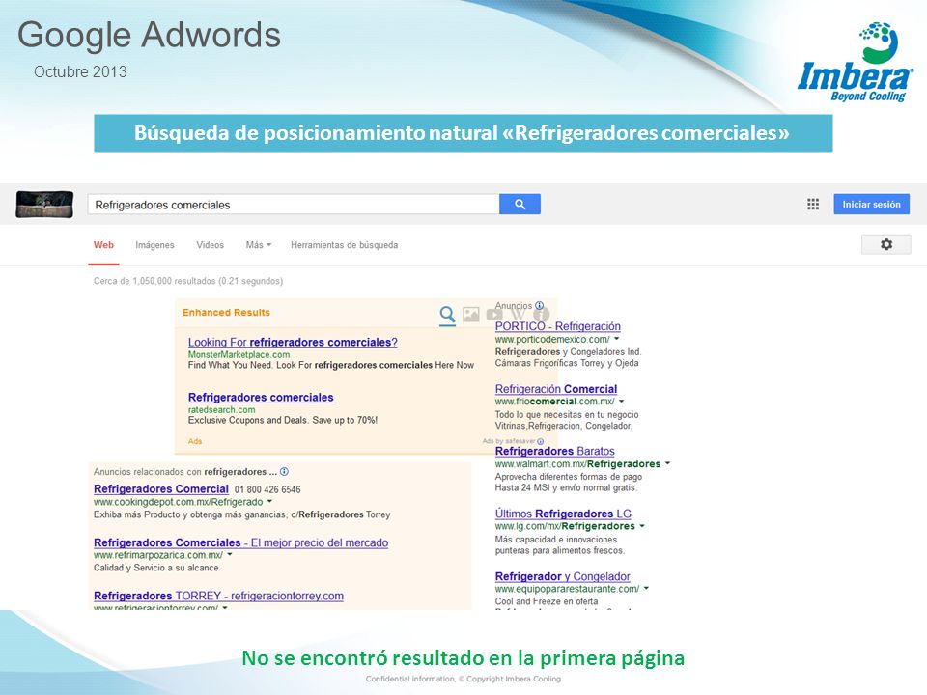Image resolution: width=927 pixels, height=695 pixels.
Task: Click the Refrigeradores comerciales search field
Action: point(294,205)
